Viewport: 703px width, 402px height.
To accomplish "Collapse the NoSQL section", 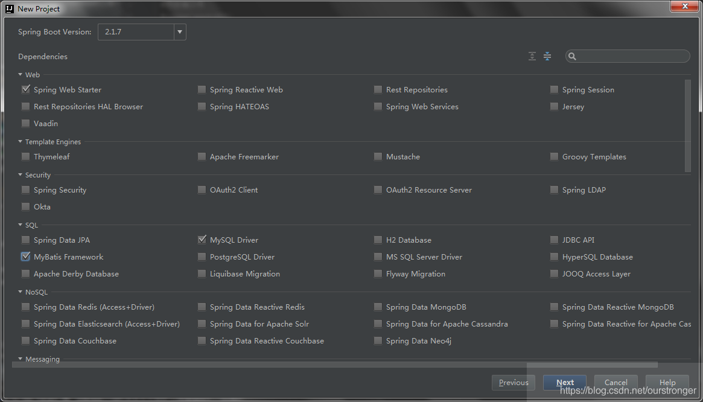I will pos(20,292).
